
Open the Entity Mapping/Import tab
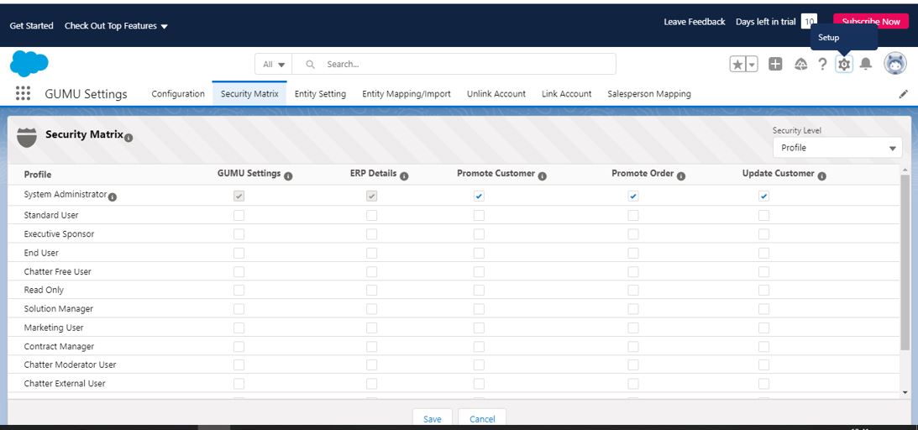tap(407, 93)
